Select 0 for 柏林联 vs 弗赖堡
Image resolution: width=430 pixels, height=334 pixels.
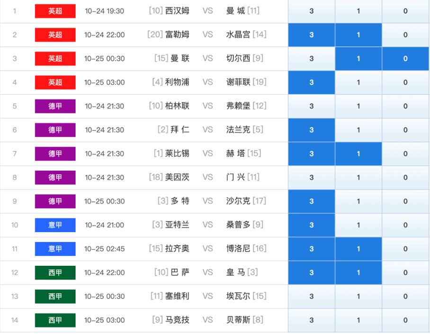pos(405,106)
